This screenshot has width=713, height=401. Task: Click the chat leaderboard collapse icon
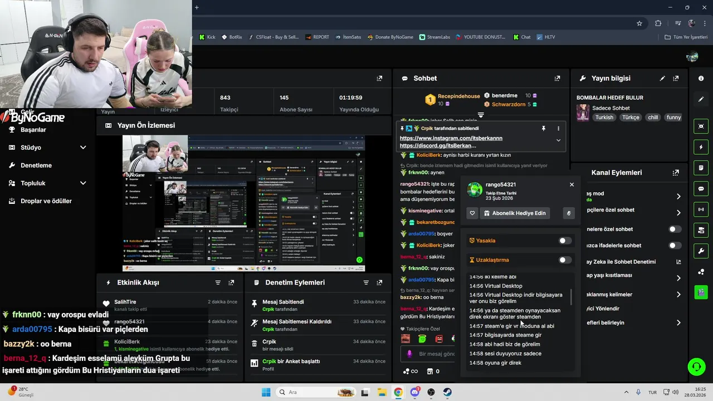481,115
